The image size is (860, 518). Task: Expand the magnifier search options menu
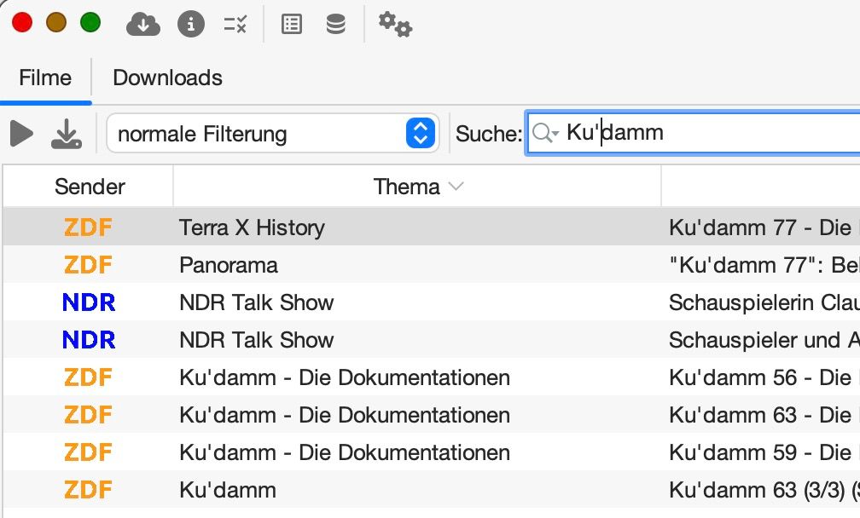[545, 133]
